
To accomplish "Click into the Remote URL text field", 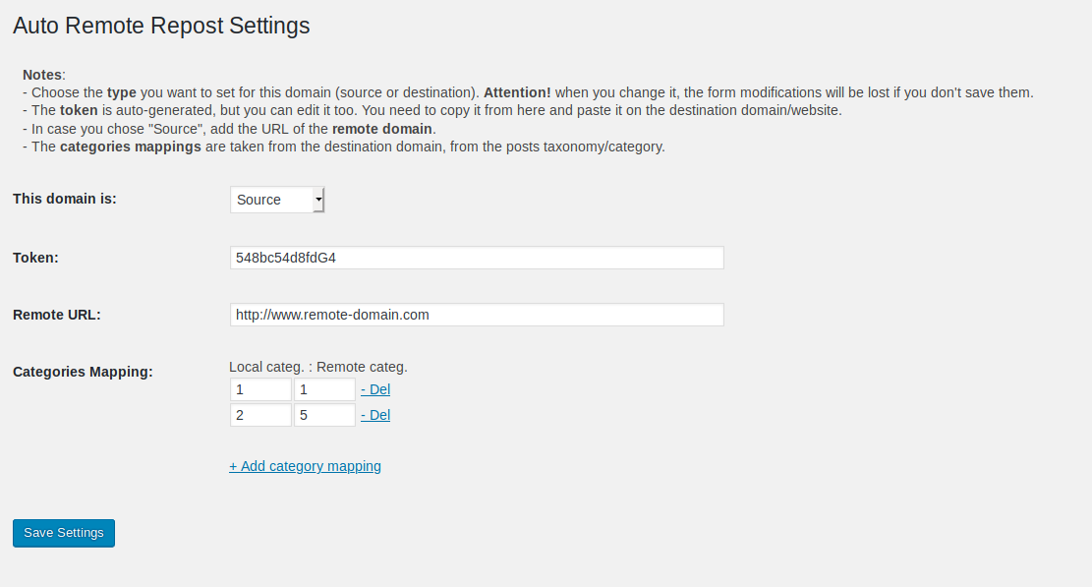I will [477, 315].
